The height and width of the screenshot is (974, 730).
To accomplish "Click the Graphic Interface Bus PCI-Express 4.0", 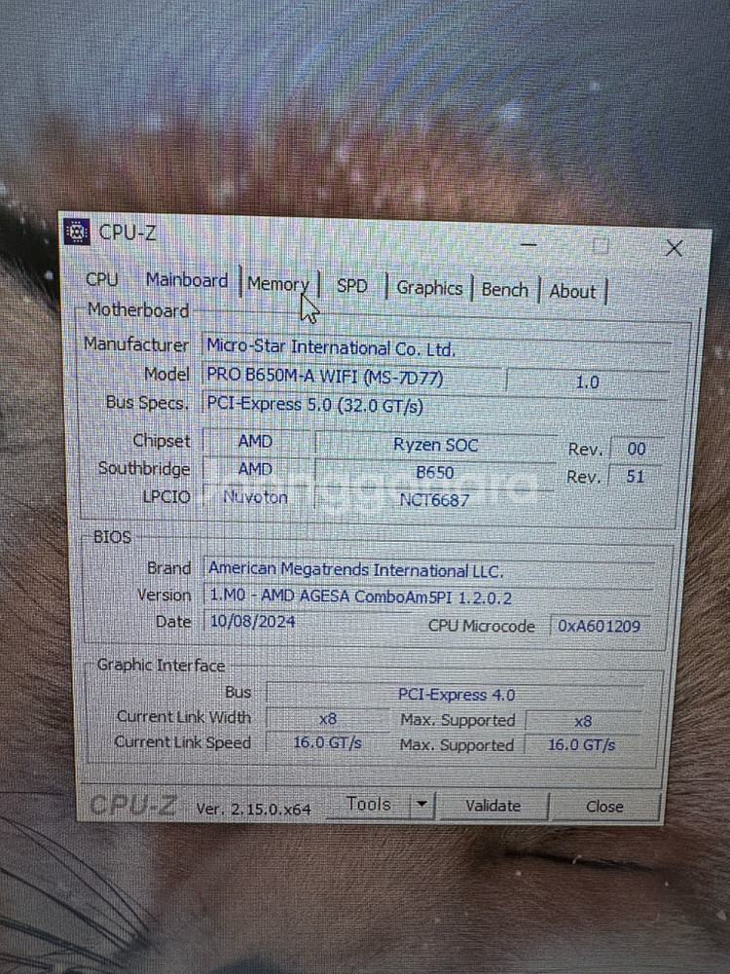I will (456, 695).
